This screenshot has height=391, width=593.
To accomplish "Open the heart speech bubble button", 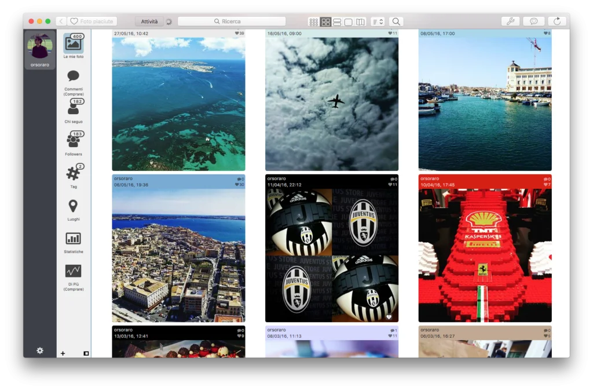I will tap(533, 21).
